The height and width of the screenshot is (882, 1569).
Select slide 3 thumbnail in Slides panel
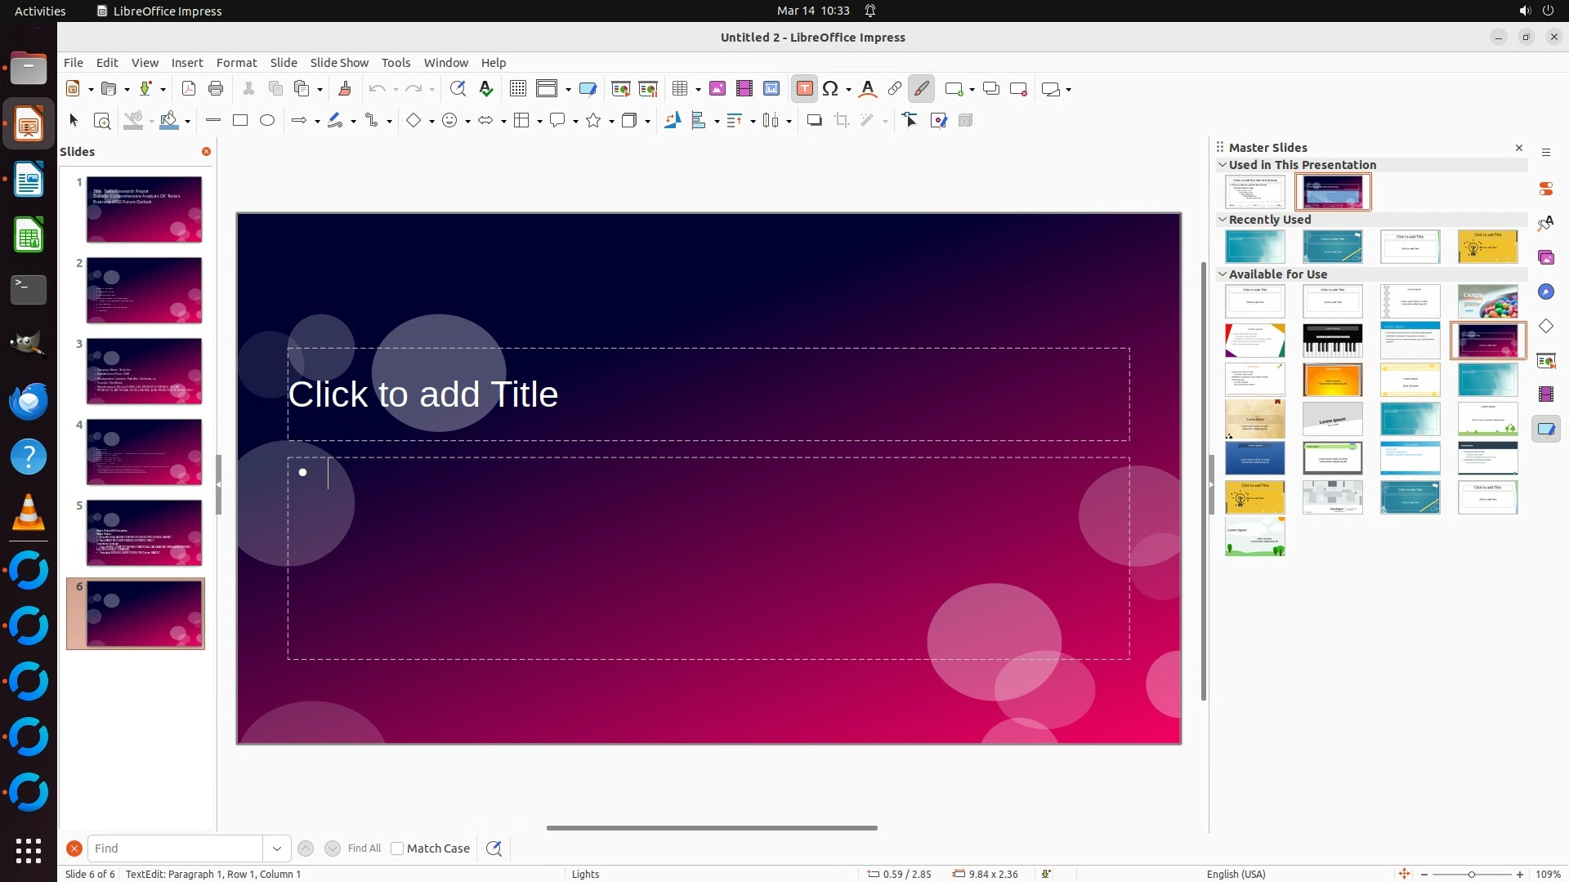point(144,372)
